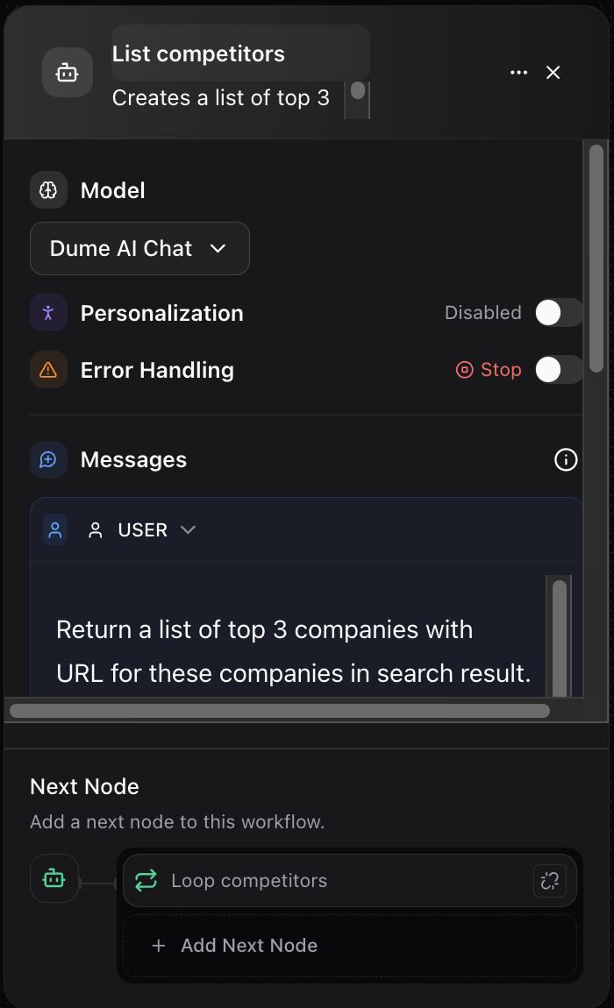Screen dimensions: 614x1008
Task: Disable the Error Handling Stop toggle
Action: coord(559,370)
